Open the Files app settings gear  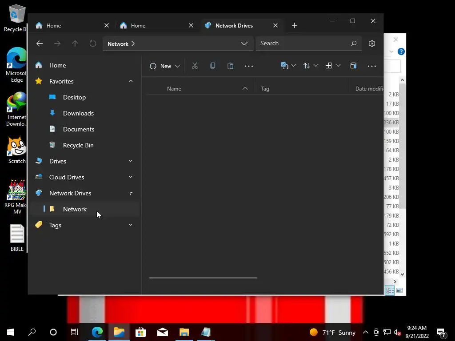(x=372, y=44)
